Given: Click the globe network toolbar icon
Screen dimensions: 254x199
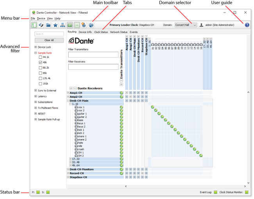Looking at the screenshot, I should click(x=91, y=25).
